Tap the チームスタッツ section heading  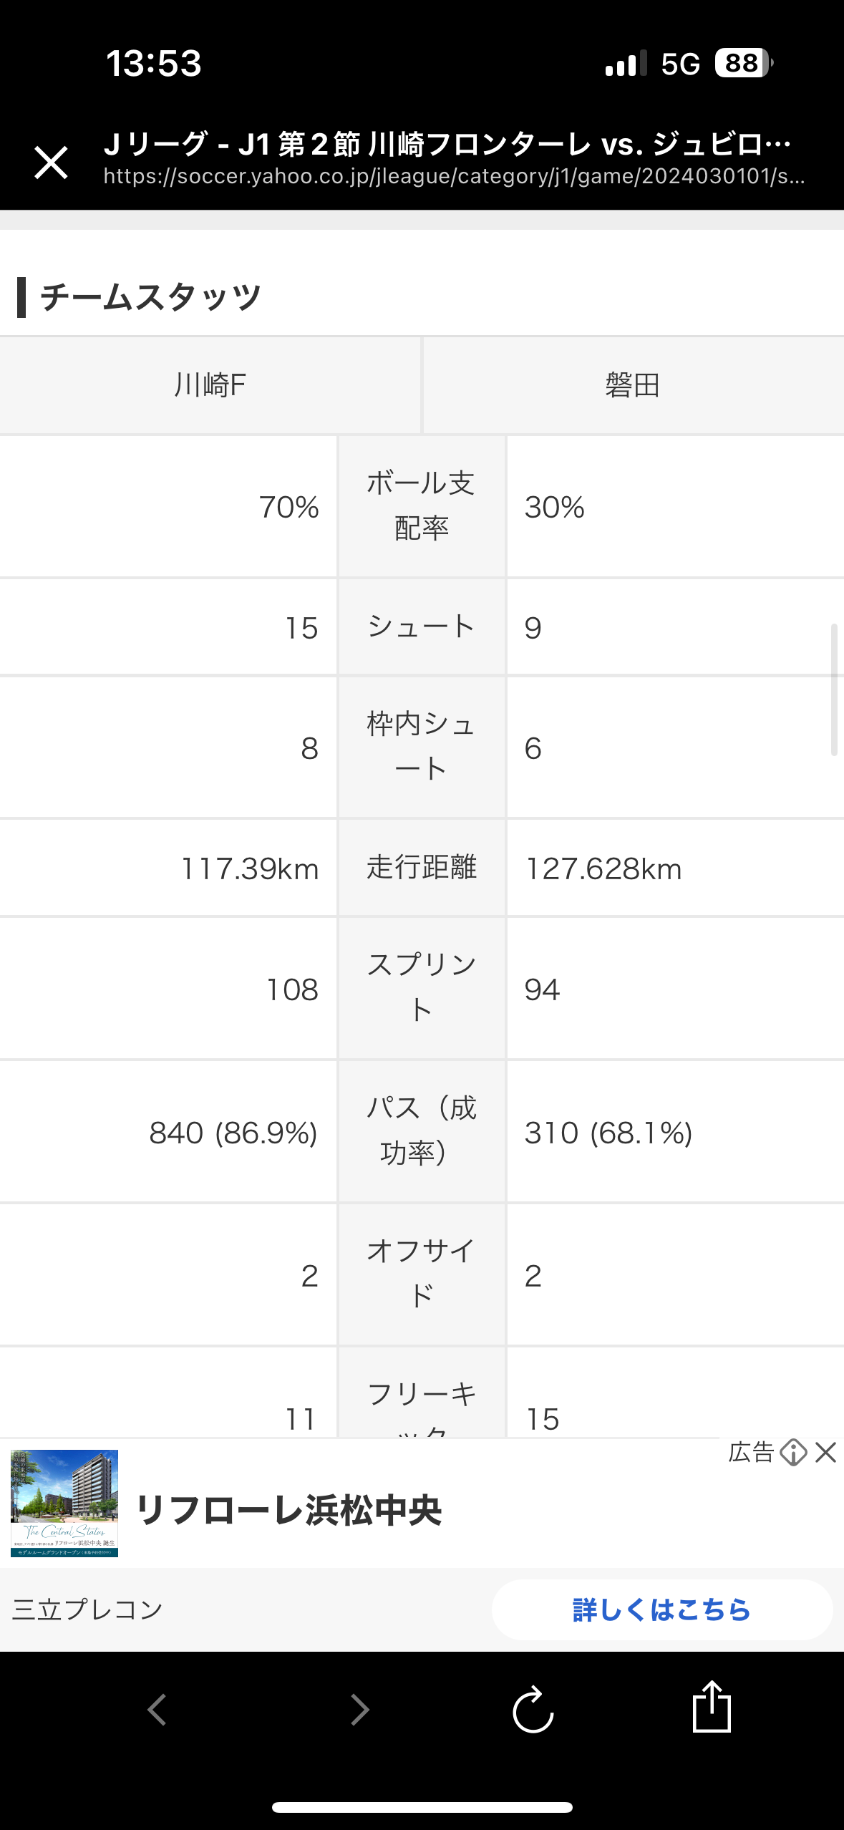[150, 297]
